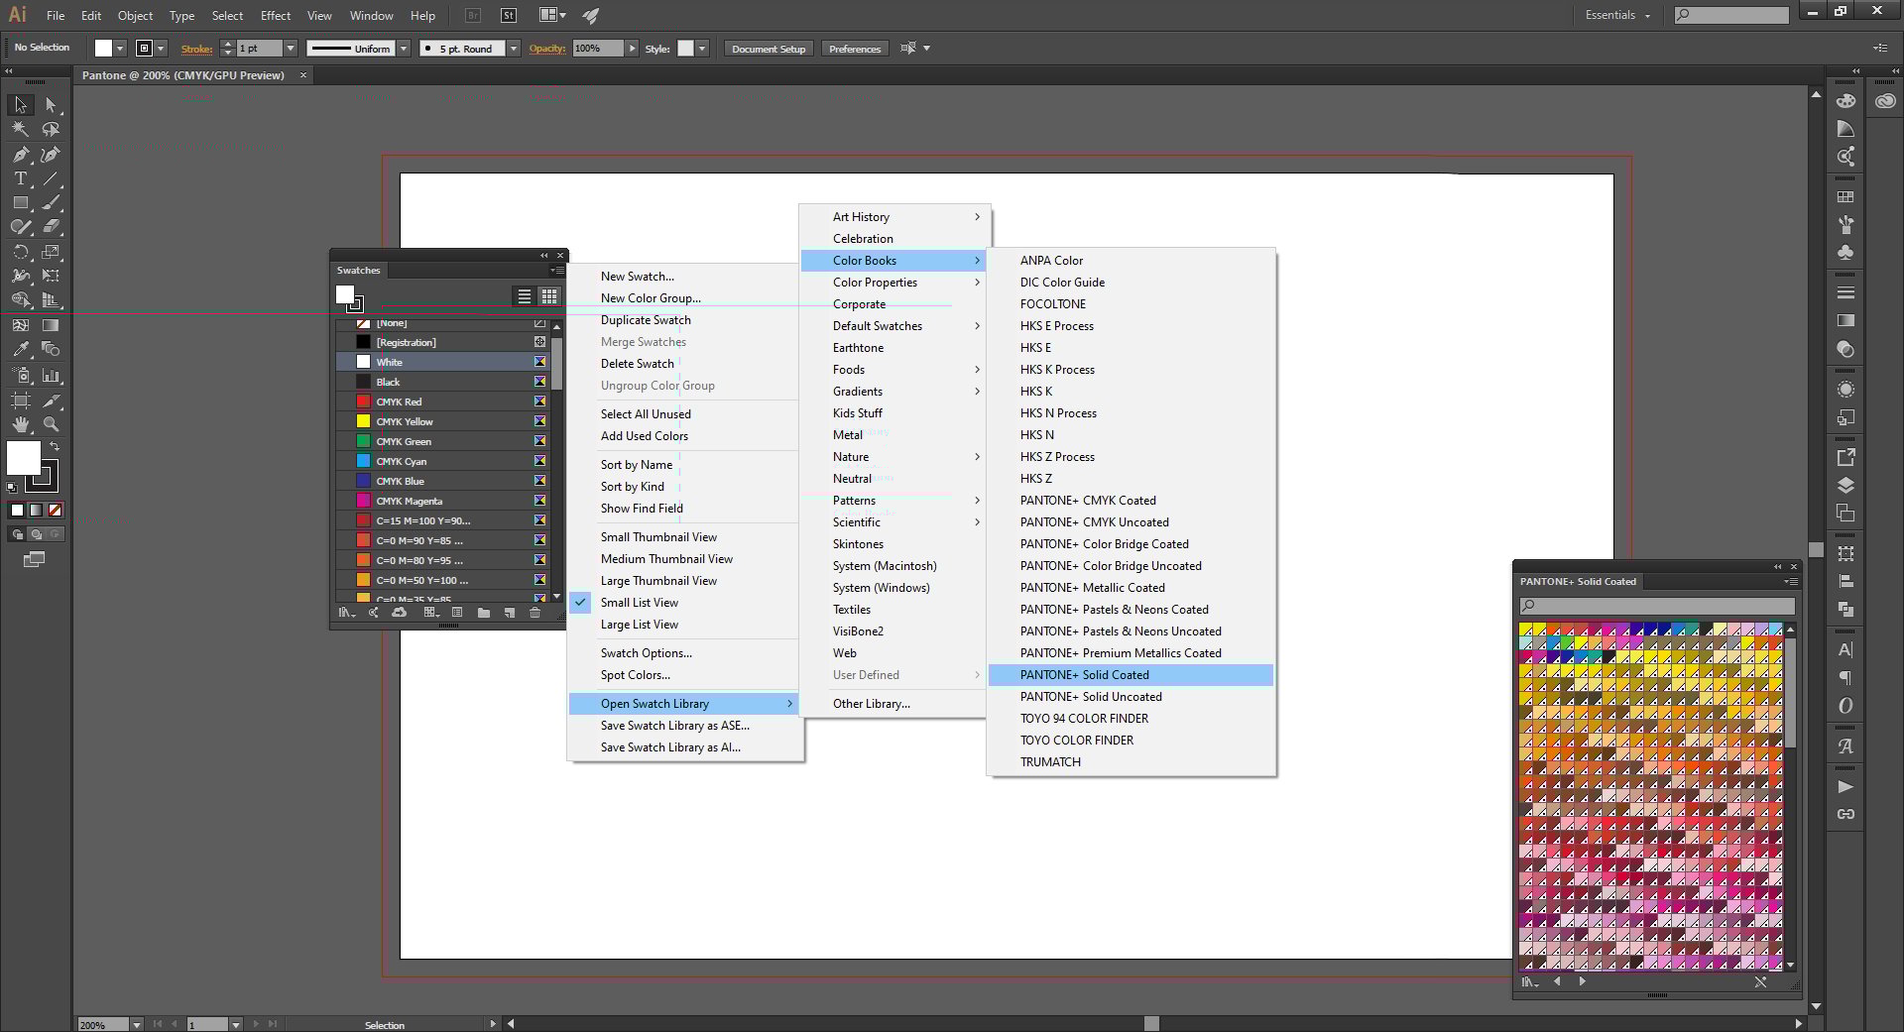Image resolution: width=1904 pixels, height=1032 pixels.
Task: Select the Hand tool
Action: coord(20,424)
